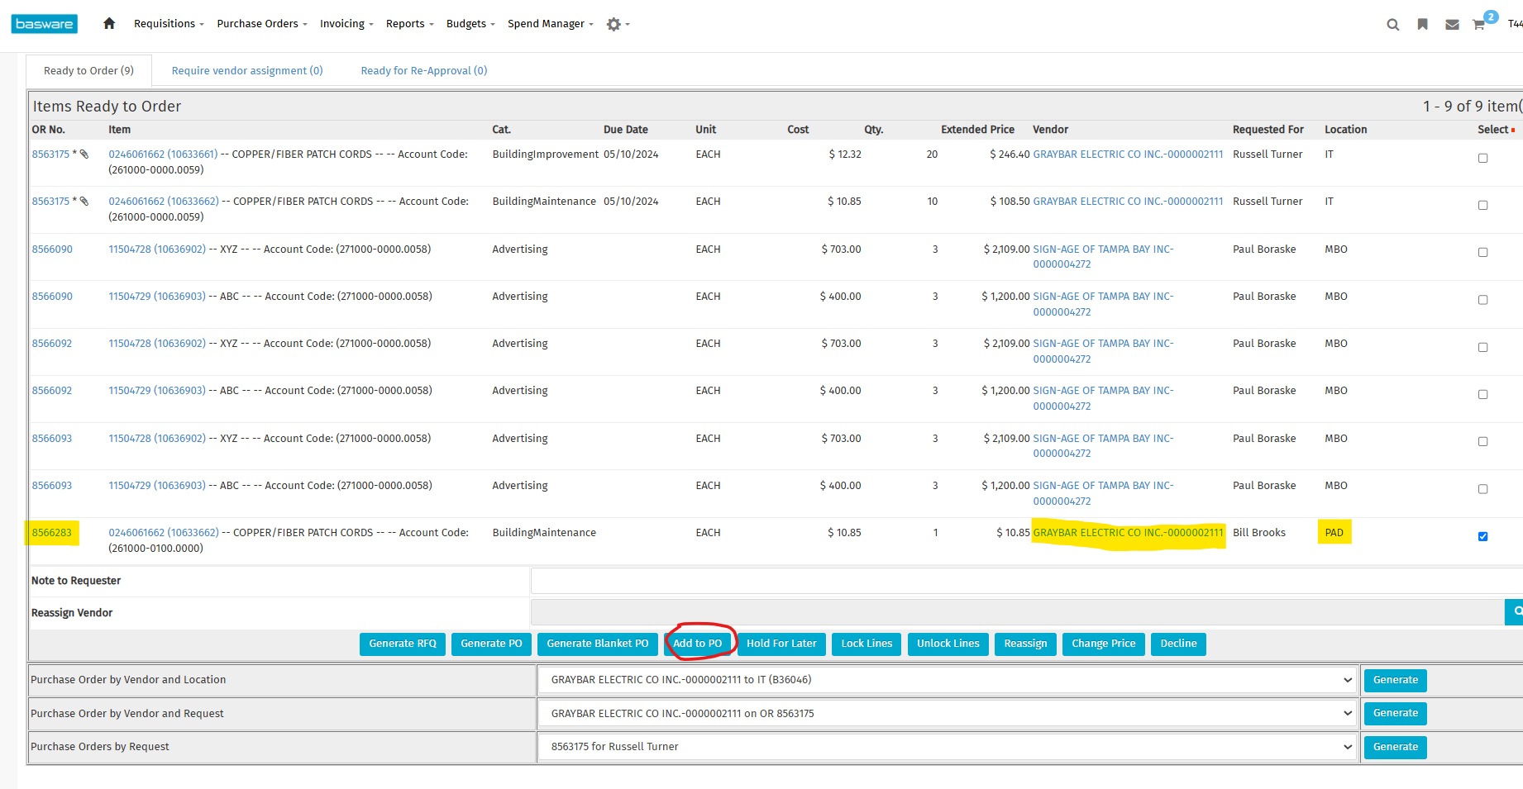Click the Lock Lines button

[x=867, y=644]
